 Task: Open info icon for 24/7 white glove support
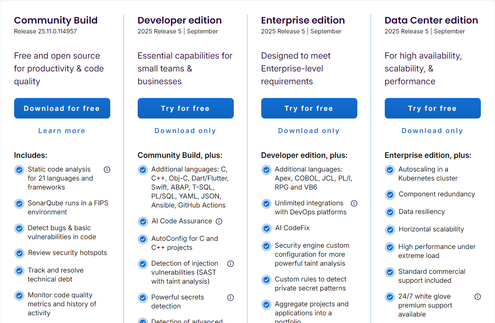(x=477, y=296)
